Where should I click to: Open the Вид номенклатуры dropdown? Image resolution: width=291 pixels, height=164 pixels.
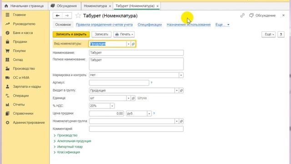tap(128, 44)
